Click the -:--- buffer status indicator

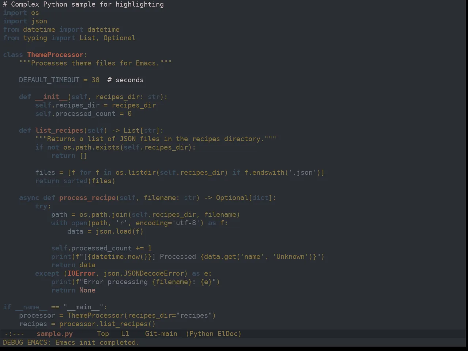pos(14,334)
